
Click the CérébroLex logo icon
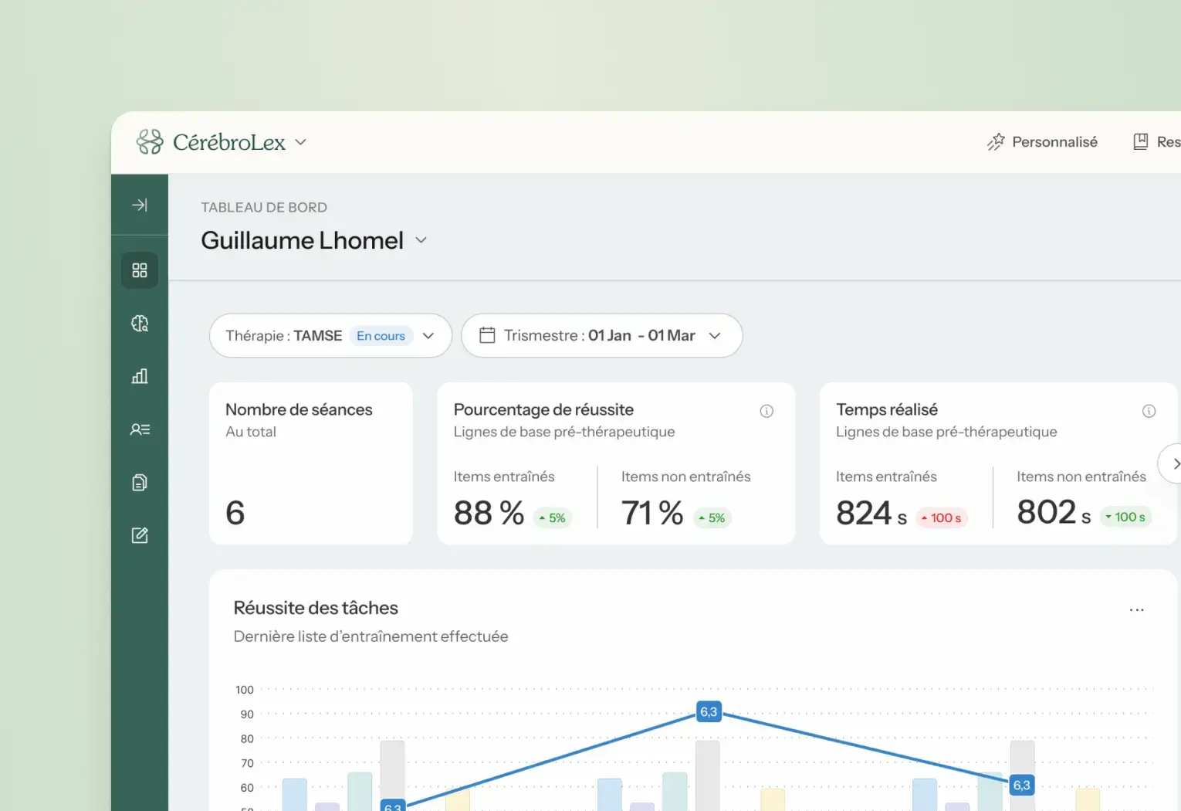coord(150,142)
